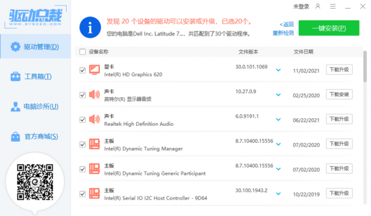The image size is (371, 216).
Task: Click the shopping bag icon for 官方商城
Action: (15, 137)
